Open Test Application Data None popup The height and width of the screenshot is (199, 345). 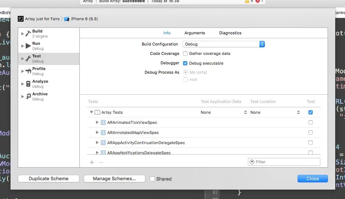224,112
